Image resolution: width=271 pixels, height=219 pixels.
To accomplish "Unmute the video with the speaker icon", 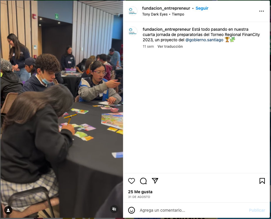I will 114,209.
